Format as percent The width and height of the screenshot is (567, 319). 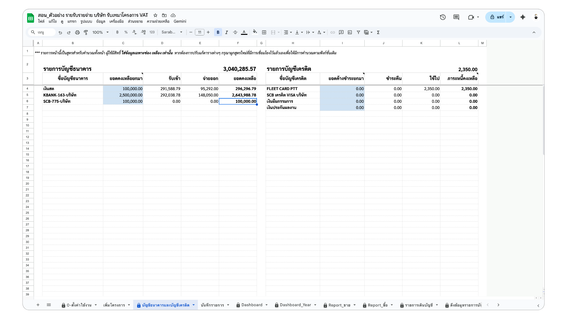[x=126, y=32]
